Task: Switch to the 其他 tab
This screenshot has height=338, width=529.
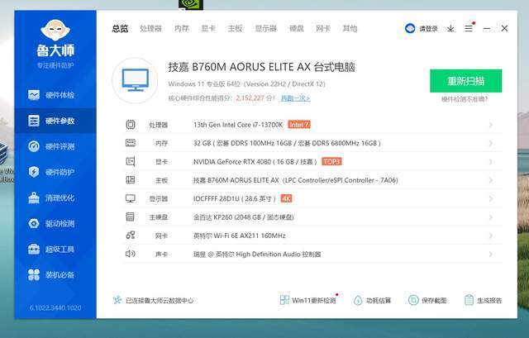Action: (350, 29)
